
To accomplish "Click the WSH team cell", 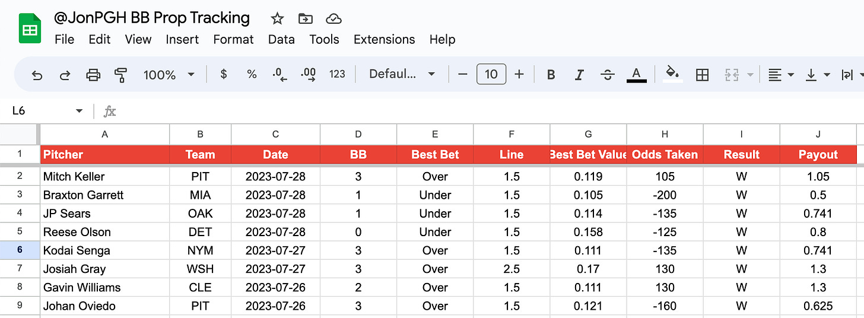I will pos(200,269).
